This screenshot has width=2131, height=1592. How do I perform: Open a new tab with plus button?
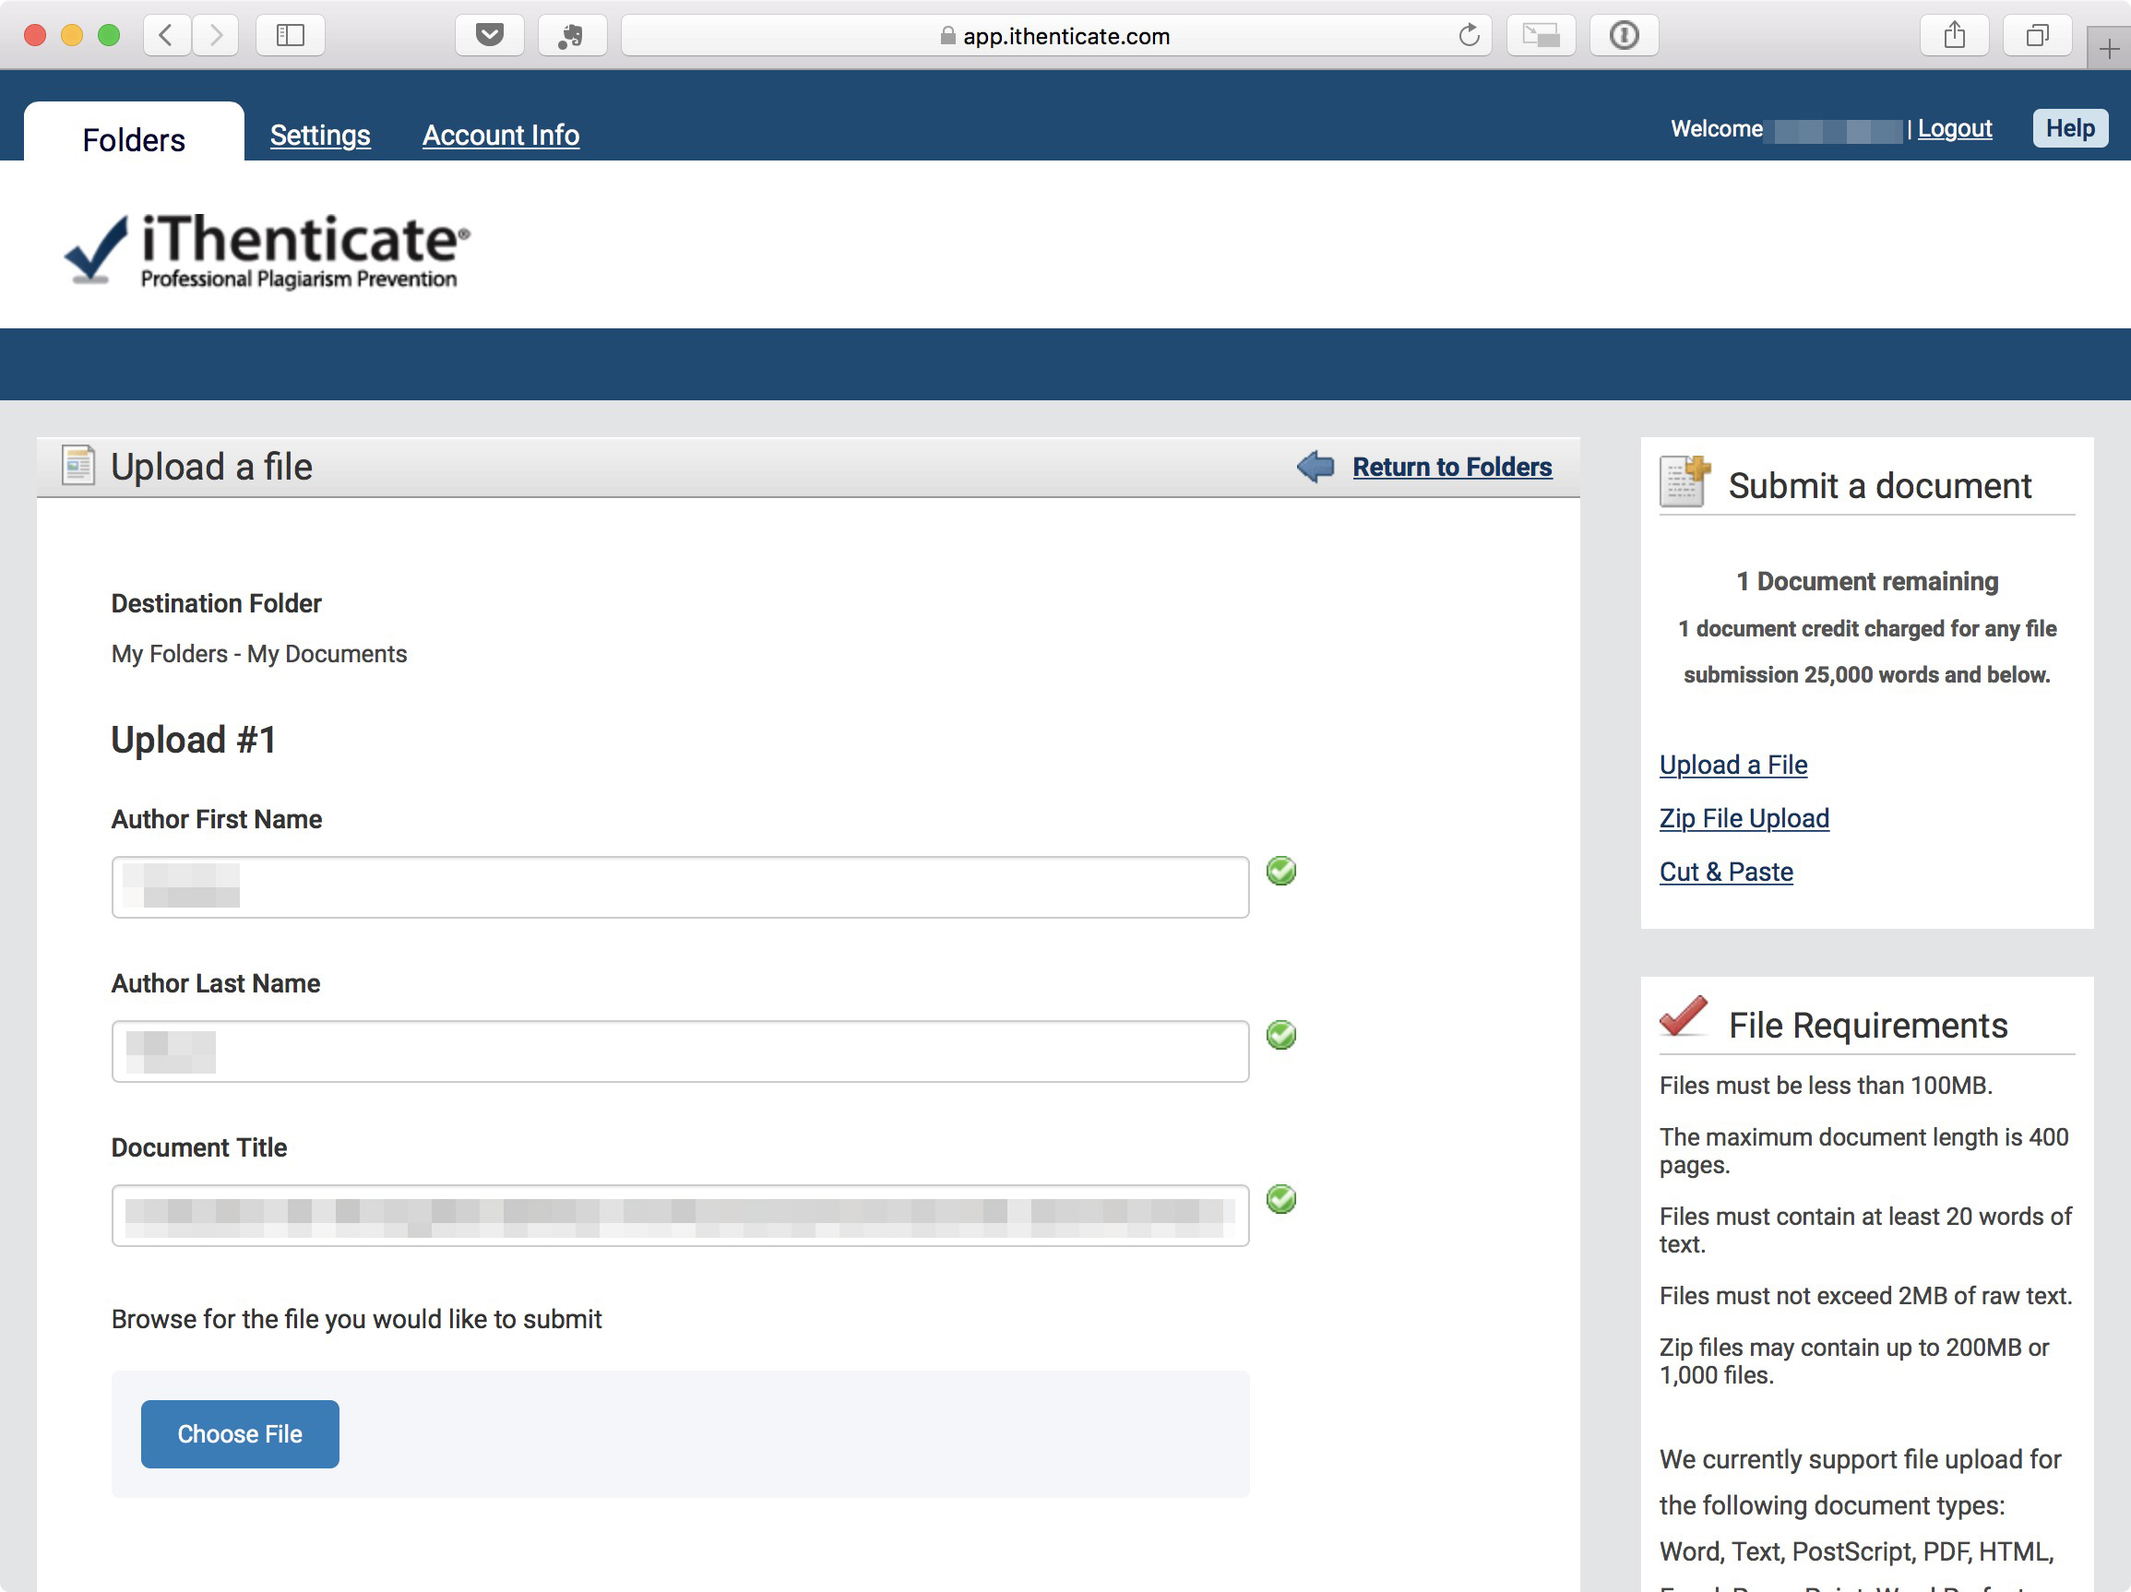point(2108,48)
